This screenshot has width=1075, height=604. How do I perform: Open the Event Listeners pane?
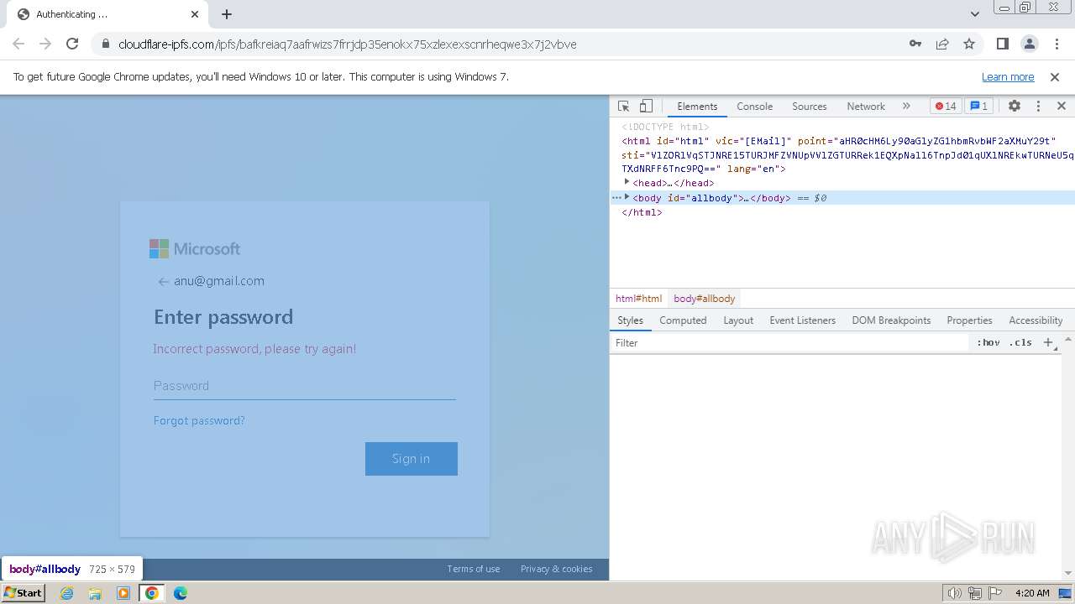[x=802, y=320]
